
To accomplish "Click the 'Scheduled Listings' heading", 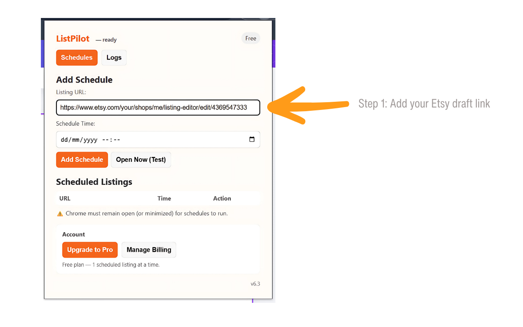I will click(94, 182).
